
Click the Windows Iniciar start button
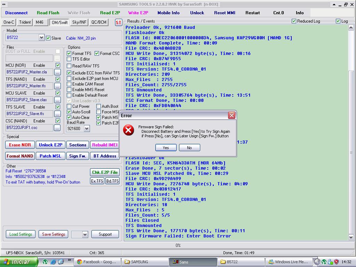click(x=19, y=262)
